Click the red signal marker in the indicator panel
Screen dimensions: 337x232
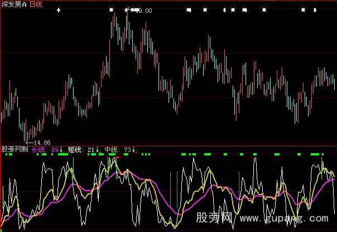point(117,157)
